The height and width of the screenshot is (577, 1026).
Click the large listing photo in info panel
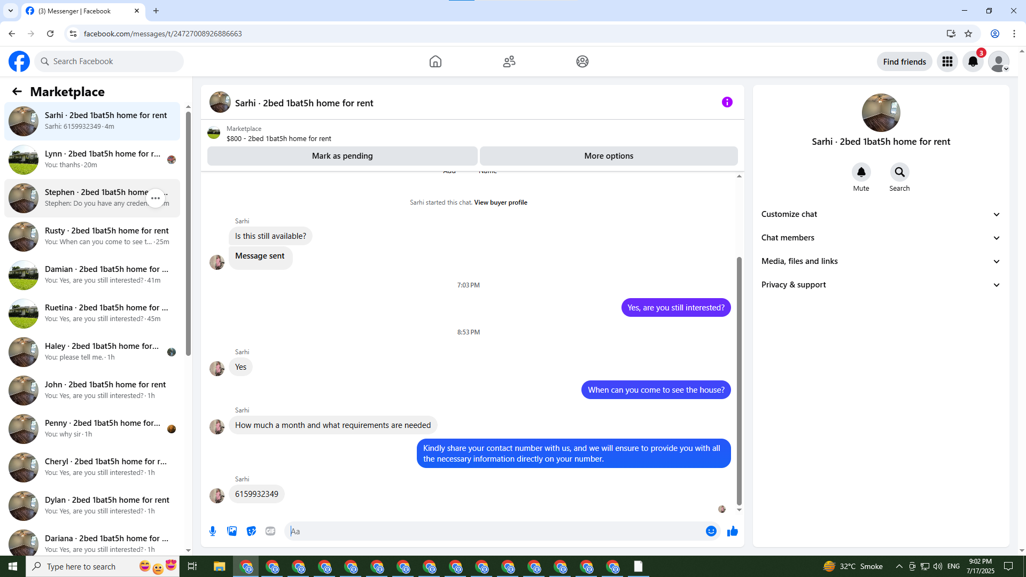click(x=881, y=113)
